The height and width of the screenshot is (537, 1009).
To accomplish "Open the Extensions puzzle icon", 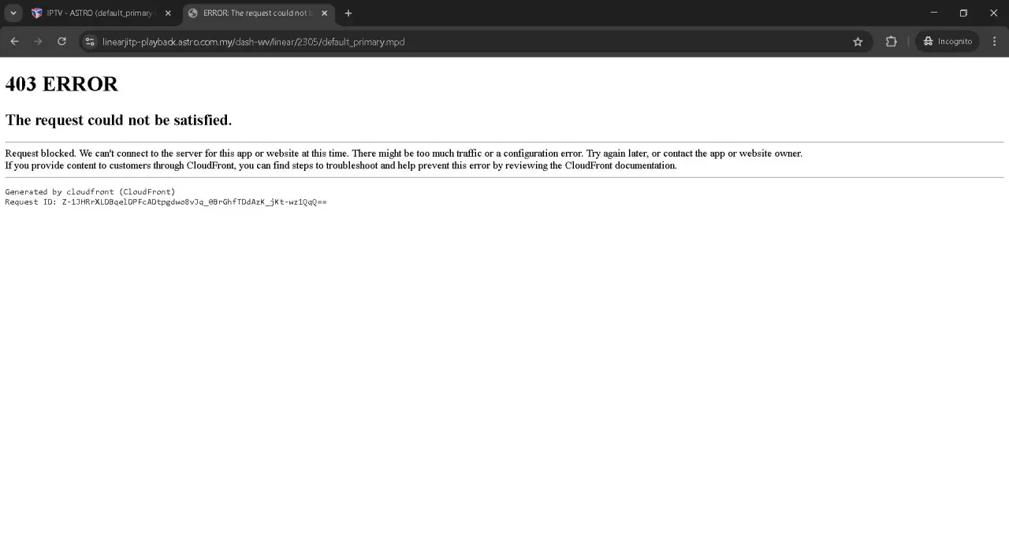I will pos(892,42).
